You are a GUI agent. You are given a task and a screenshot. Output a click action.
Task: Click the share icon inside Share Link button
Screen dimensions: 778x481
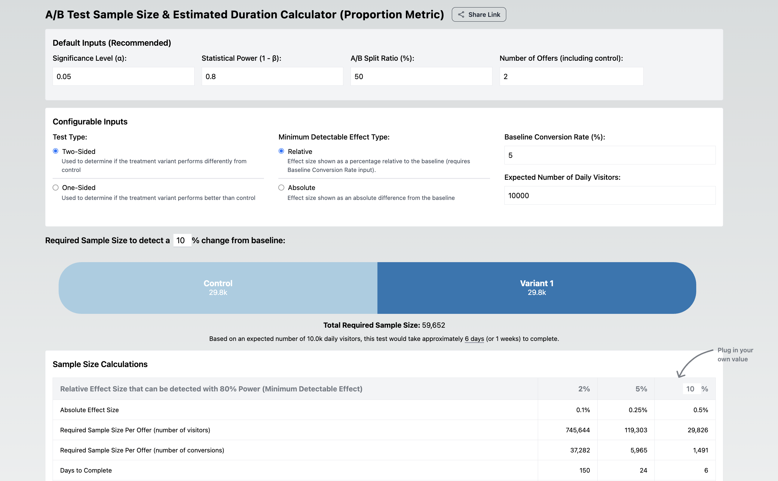pyautogui.click(x=461, y=14)
